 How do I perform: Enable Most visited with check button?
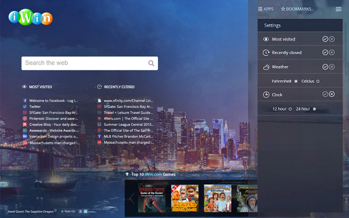click(325, 39)
